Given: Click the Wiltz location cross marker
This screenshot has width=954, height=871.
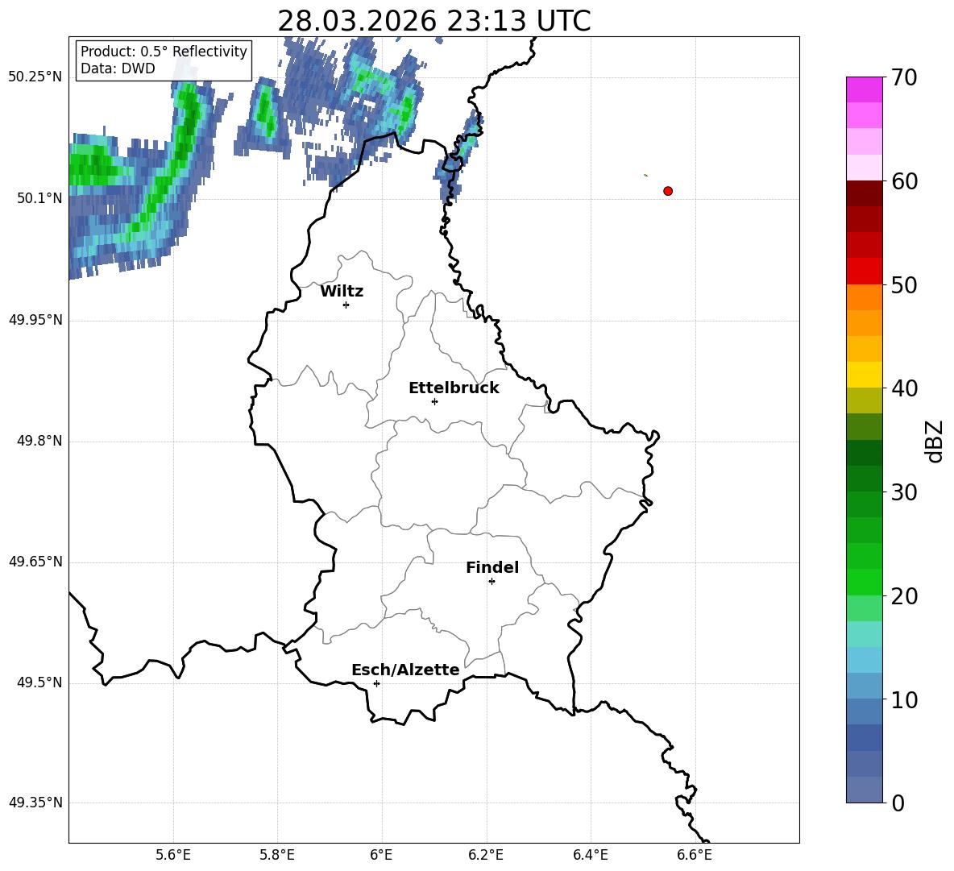Looking at the screenshot, I should tap(346, 305).
